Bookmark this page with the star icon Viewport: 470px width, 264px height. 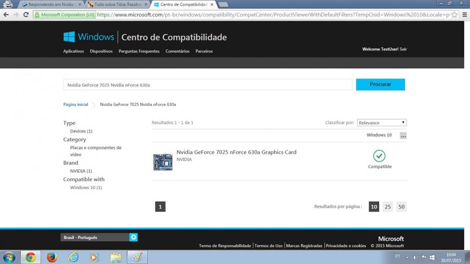(454, 15)
